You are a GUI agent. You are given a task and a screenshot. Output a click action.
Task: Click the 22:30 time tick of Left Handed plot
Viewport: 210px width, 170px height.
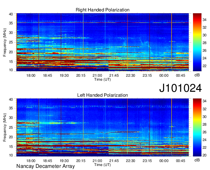point(130,161)
